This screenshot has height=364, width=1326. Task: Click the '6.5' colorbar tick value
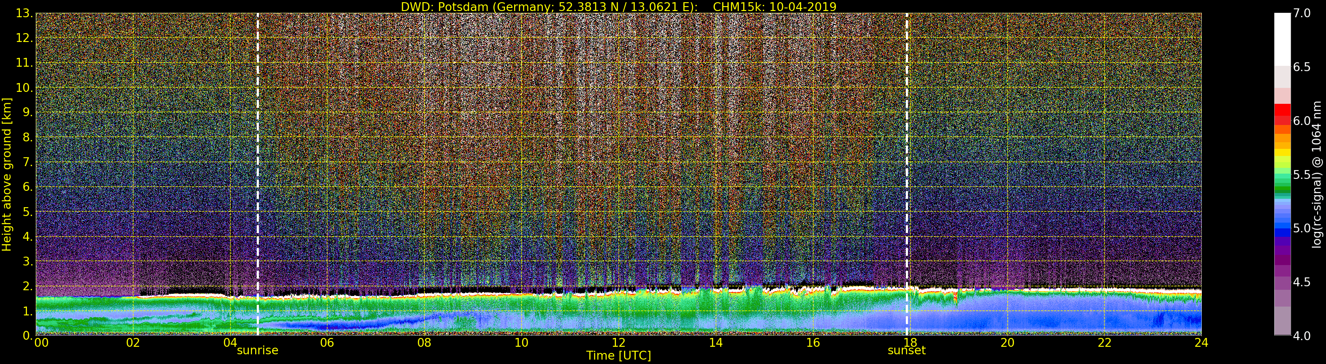click(1302, 67)
